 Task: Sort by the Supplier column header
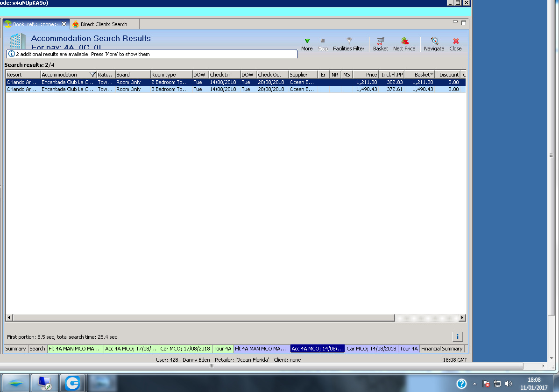(303, 75)
